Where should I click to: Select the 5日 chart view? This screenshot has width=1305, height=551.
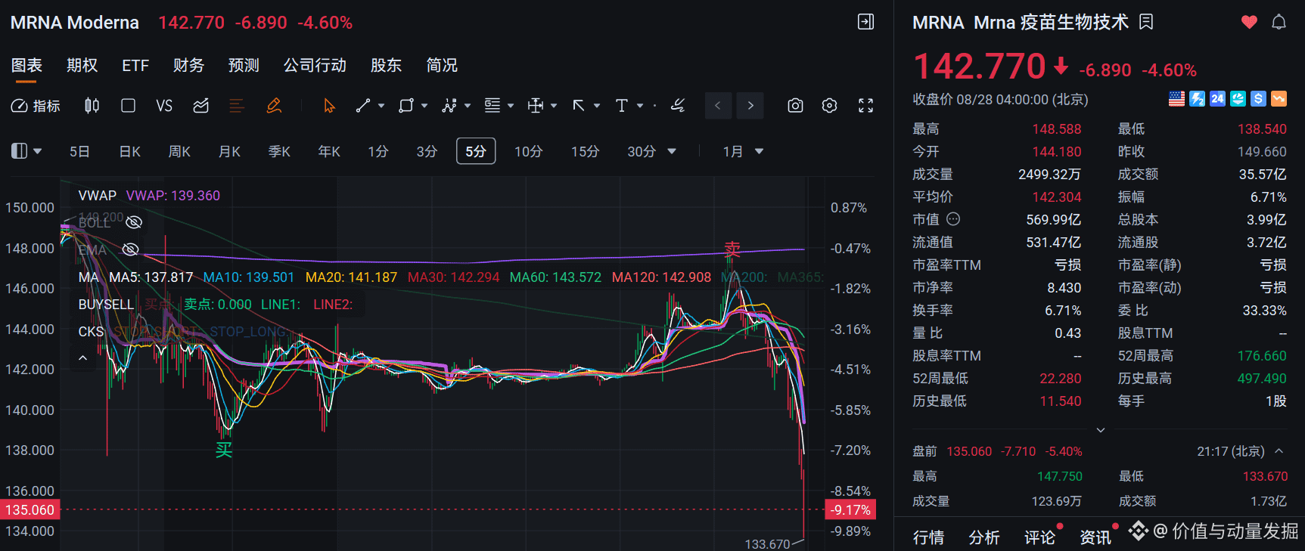[79, 152]
